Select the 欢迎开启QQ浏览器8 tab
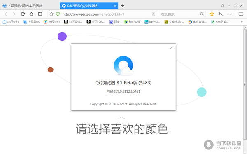This screenshot has width=247, height=154. click(89, 6)
